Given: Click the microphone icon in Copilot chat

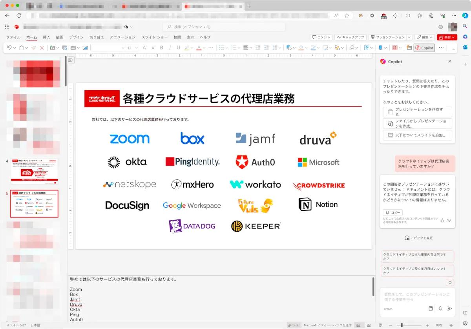Looking at the screenshot, I should [x=440, y=309].
